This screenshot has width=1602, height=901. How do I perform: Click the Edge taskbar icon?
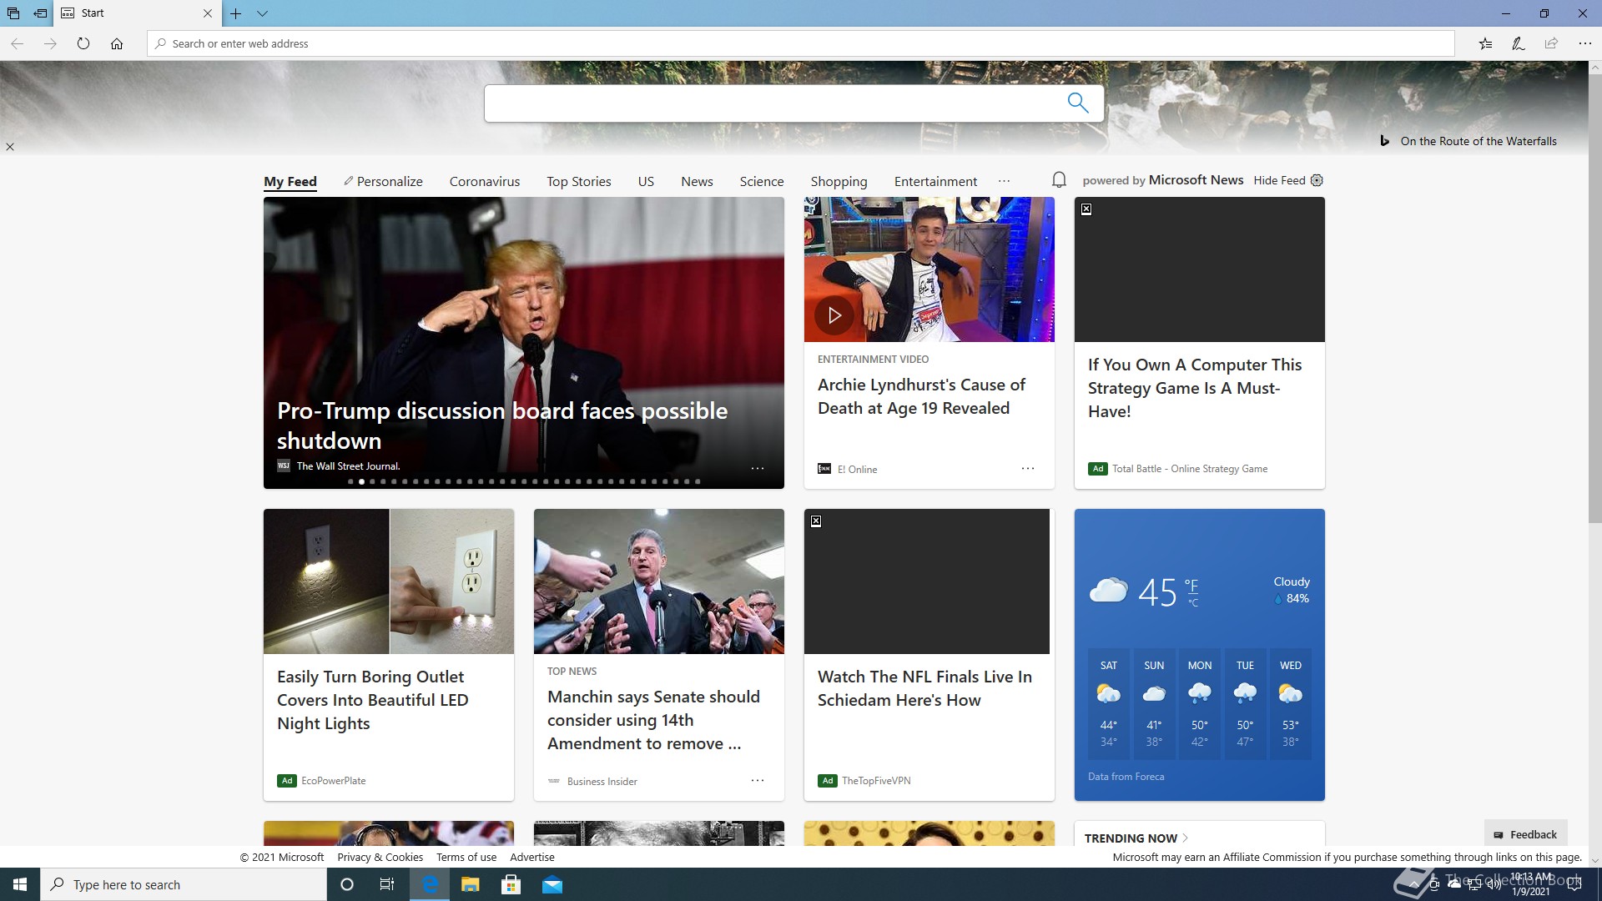coord(430,884)
